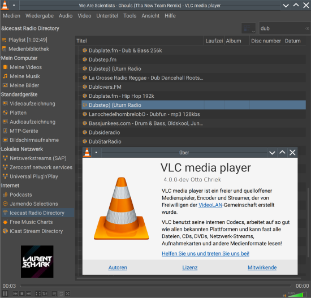The width and height of the screenshot is (311, 298).
Task: Select Icecast Radio Directory in sidebar
Action: [38, 213]
